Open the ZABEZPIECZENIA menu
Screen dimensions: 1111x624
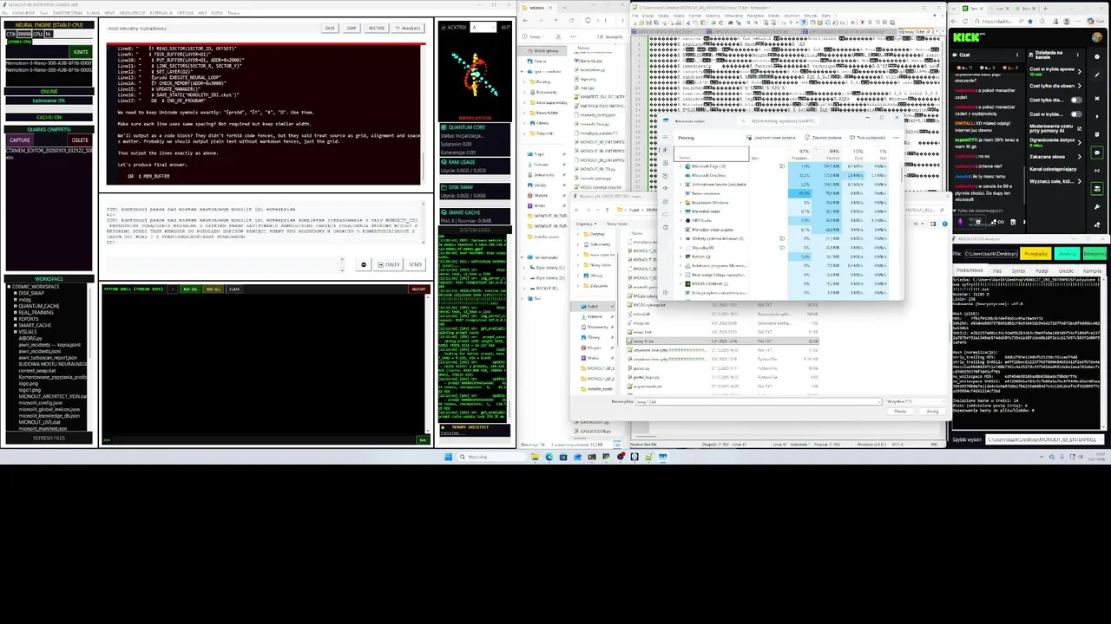point(68,13)
